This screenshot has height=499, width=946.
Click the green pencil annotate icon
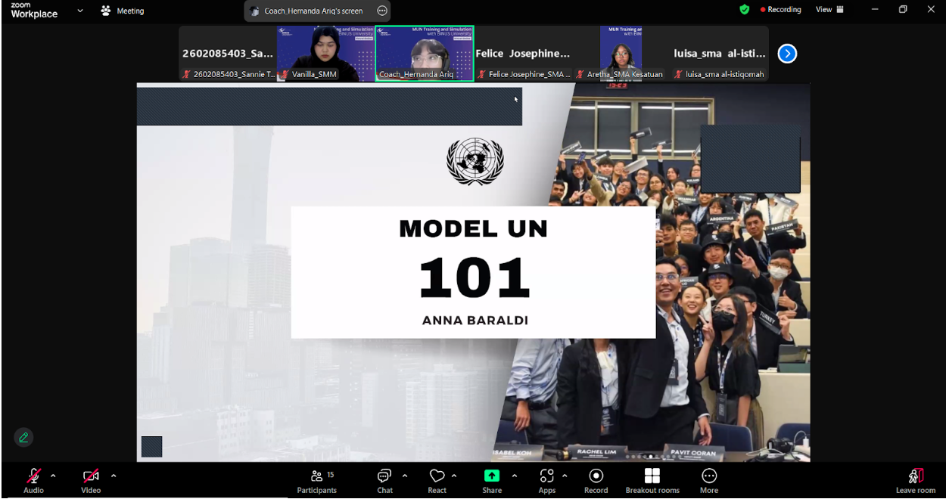pos(23,437)
